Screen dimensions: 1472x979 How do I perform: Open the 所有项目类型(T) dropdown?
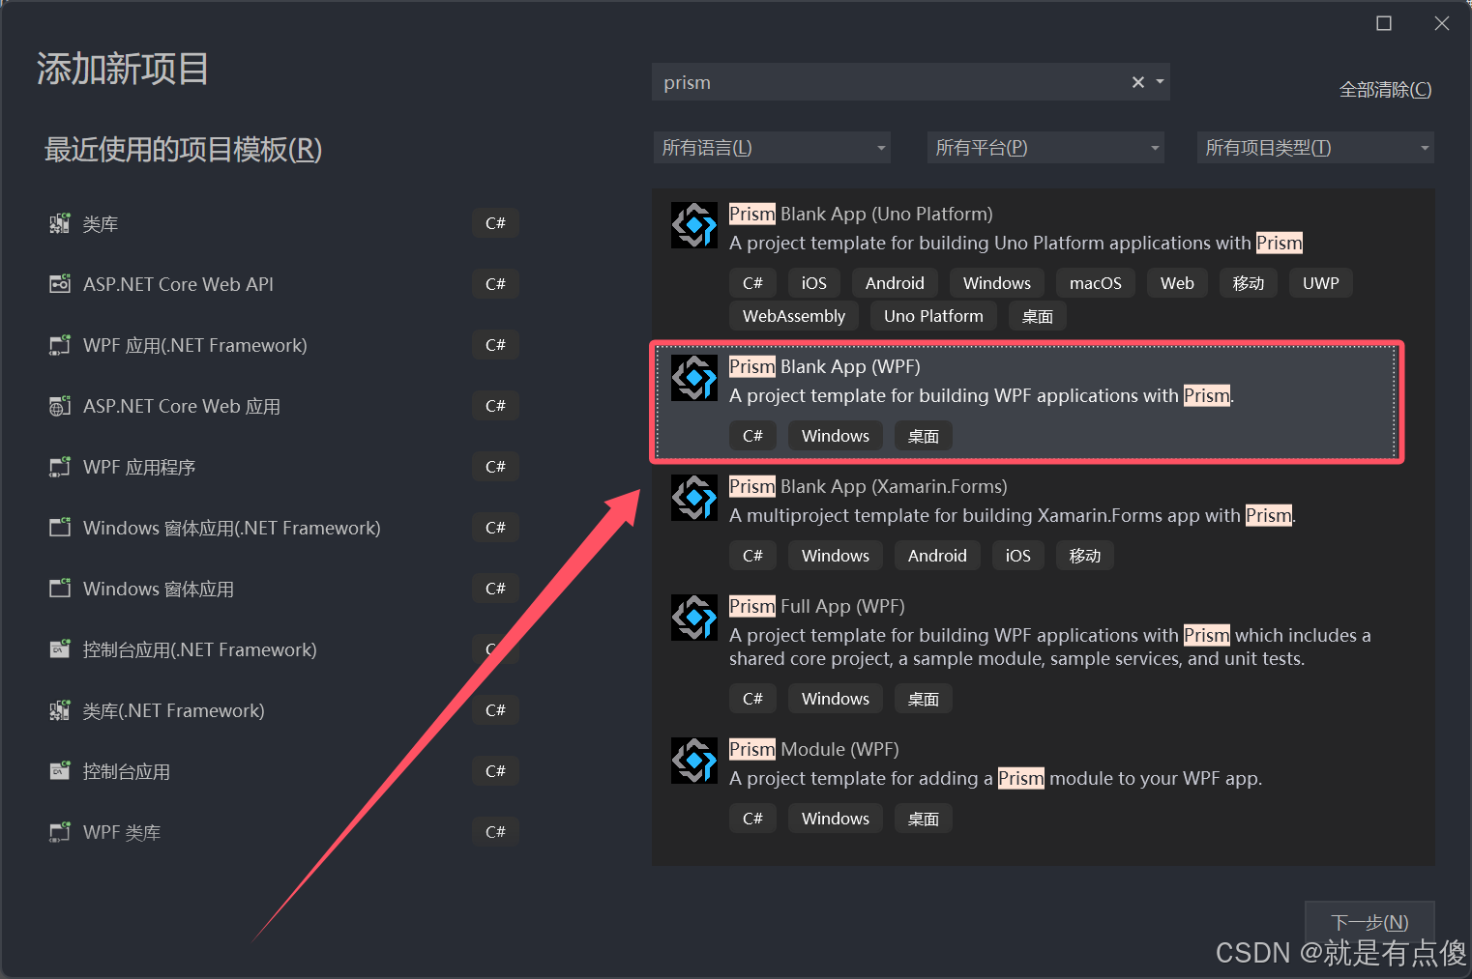1315,148
